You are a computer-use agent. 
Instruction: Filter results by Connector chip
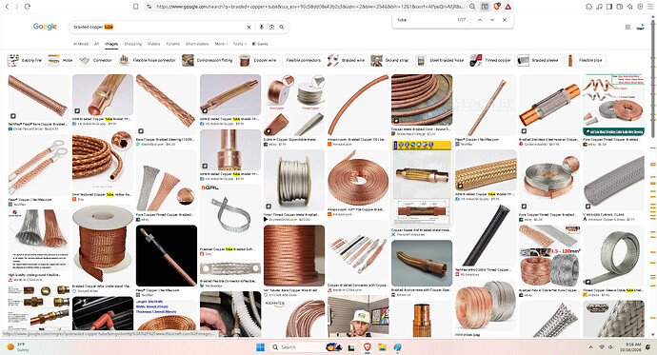click(96, 60)
